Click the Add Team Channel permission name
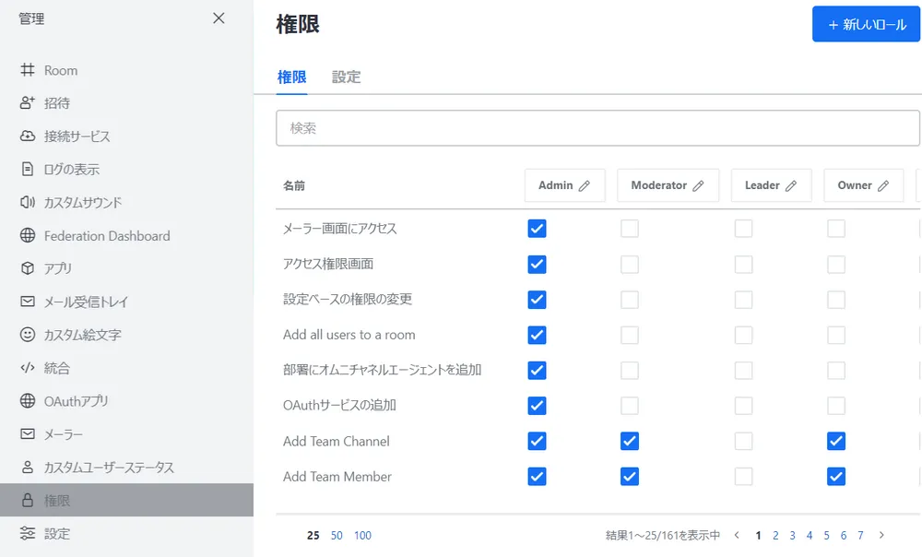This screenshot has height=557, width=922. [337, 441]
